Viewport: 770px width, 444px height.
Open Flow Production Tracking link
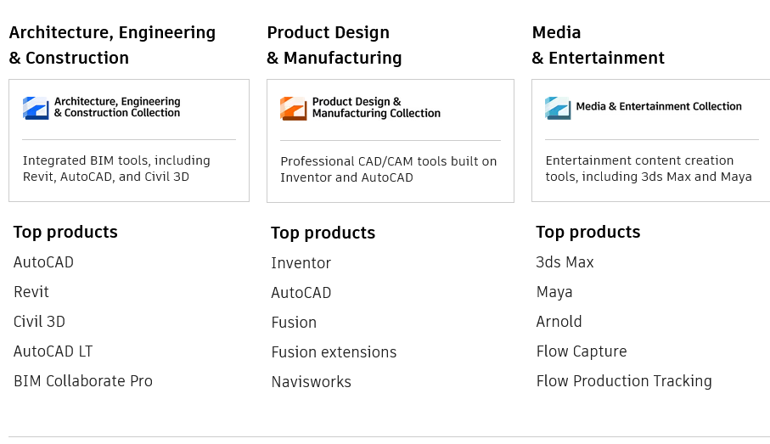[x=624, y=381]
